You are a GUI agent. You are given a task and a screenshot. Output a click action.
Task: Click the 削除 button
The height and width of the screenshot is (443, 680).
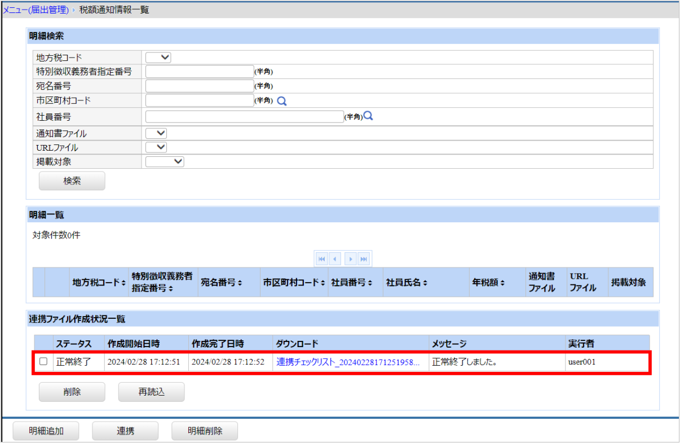click(72, 392)
